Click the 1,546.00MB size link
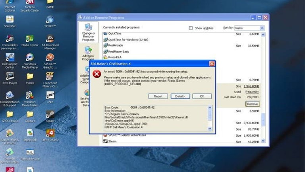The width and height of the screenshot is (305, 172). (251, 86)
